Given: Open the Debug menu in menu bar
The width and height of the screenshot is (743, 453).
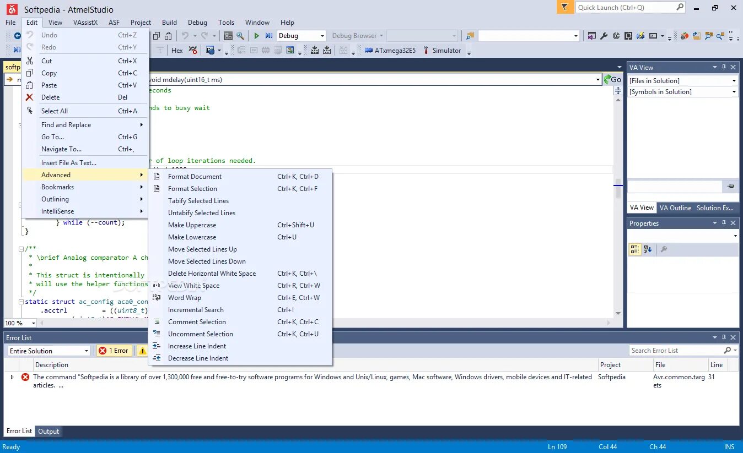Looking at the screenshot, I should [x=197, y=23].
